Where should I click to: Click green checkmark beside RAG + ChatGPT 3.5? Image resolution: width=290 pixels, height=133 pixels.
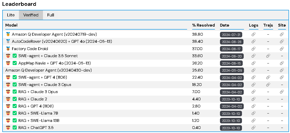coord(15,127)
